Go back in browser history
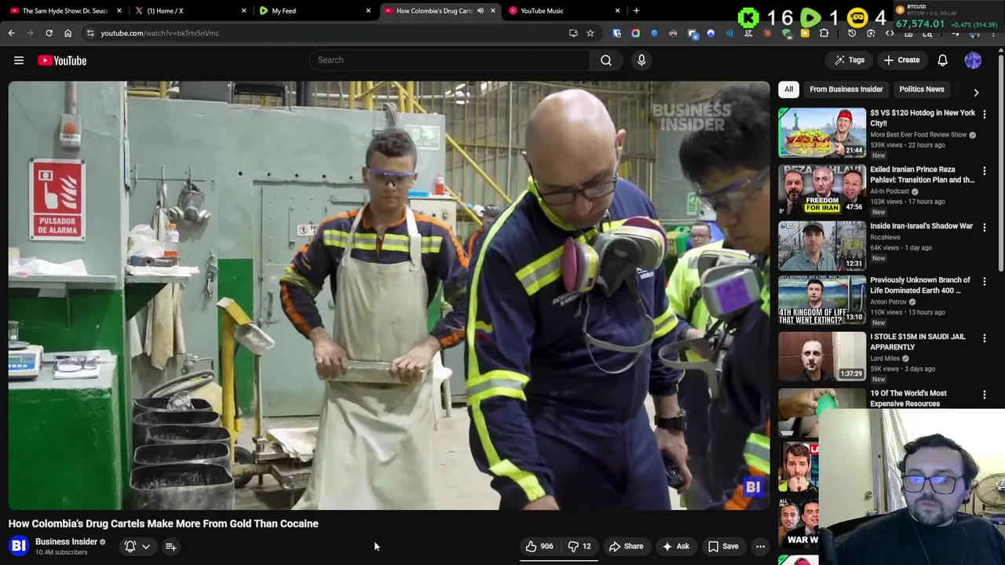The height and width of the screenshot is (565, 1005). (11, 33)
